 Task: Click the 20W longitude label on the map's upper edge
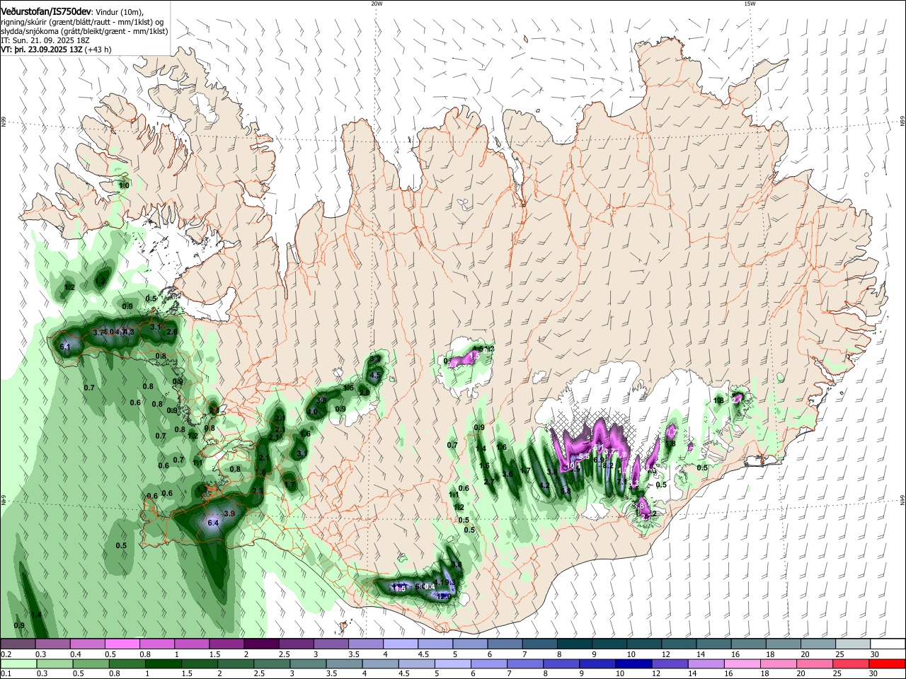point(377,4)
